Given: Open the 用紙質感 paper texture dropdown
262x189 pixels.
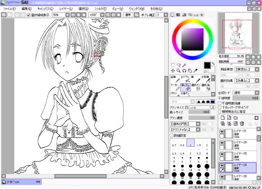Looking at the screenshot, I should 257,69.
